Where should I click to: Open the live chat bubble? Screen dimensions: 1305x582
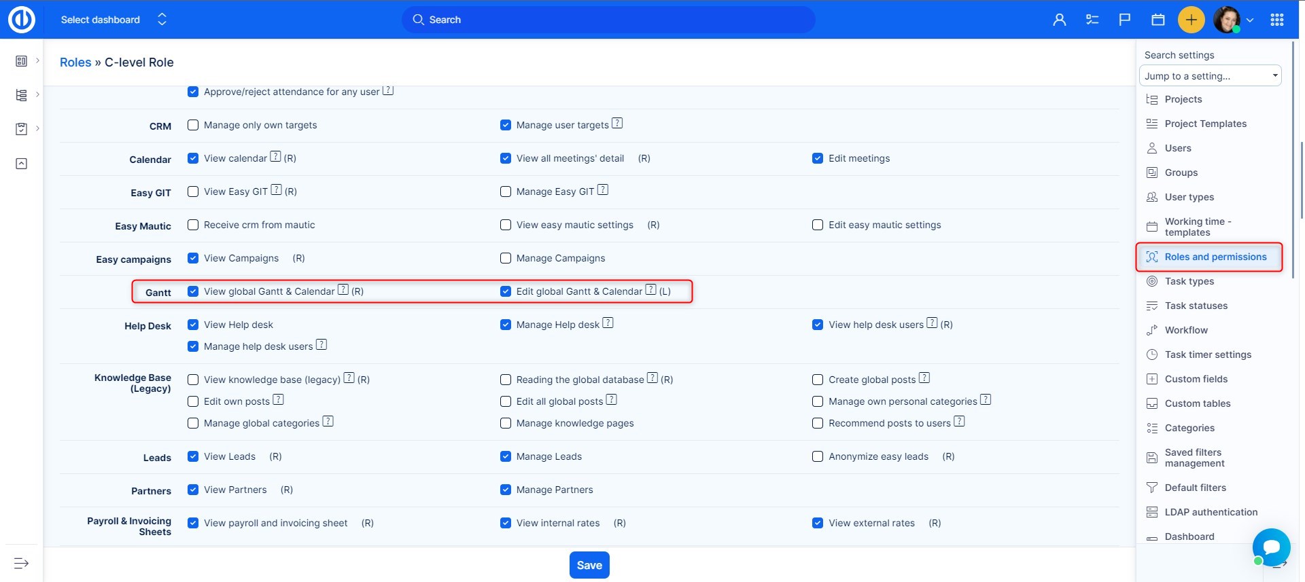1270,547
